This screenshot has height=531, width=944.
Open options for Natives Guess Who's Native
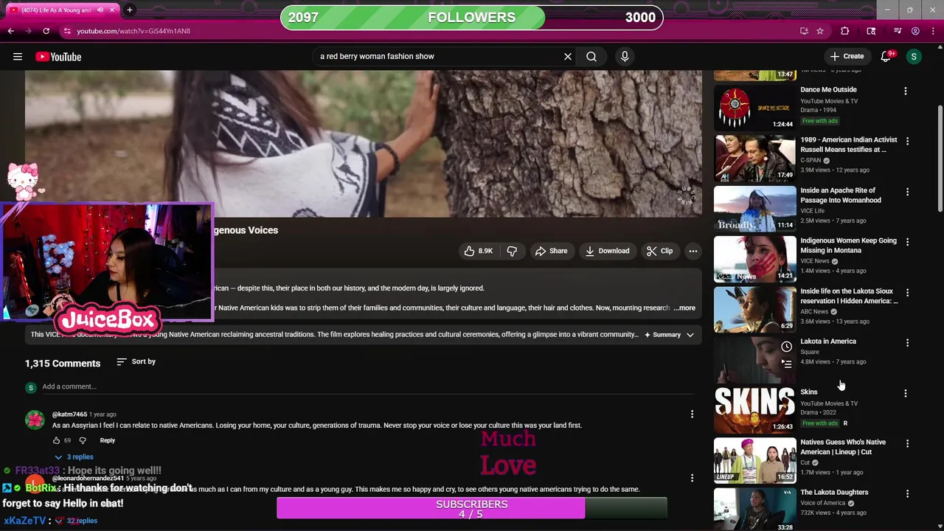907,444
